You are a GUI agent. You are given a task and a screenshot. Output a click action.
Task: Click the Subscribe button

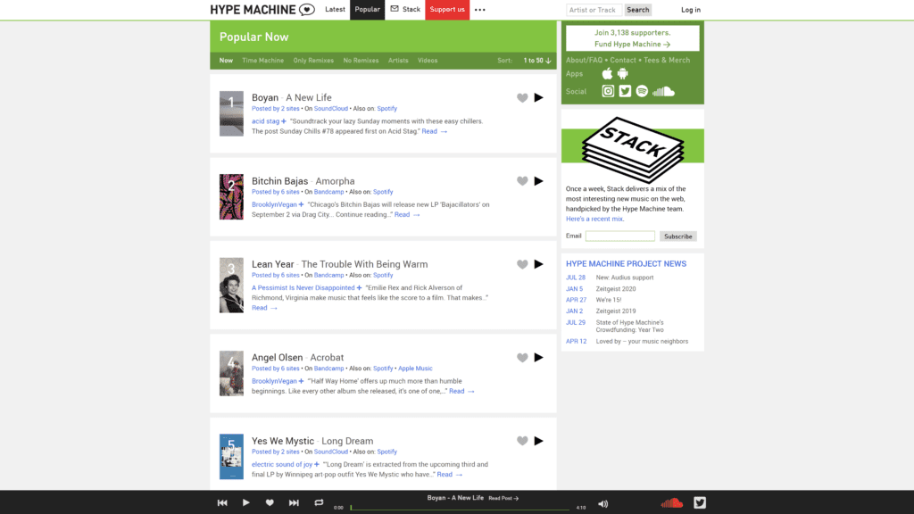coord(678,236)
